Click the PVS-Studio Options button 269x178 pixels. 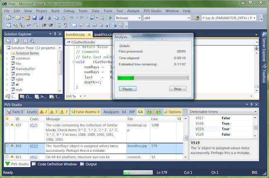[173, 112]
